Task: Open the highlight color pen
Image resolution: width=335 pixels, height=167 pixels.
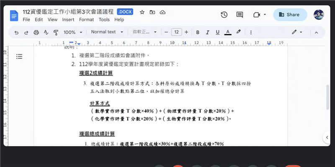Action: coord(238,32)
